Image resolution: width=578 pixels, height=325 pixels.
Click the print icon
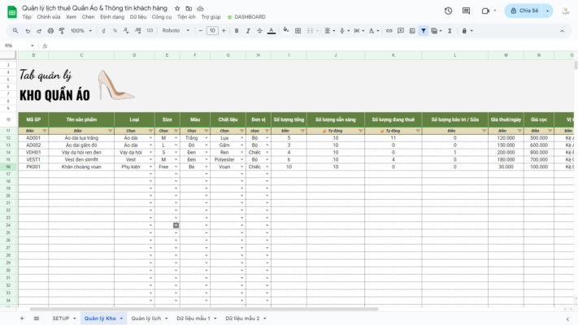(50, 31)
